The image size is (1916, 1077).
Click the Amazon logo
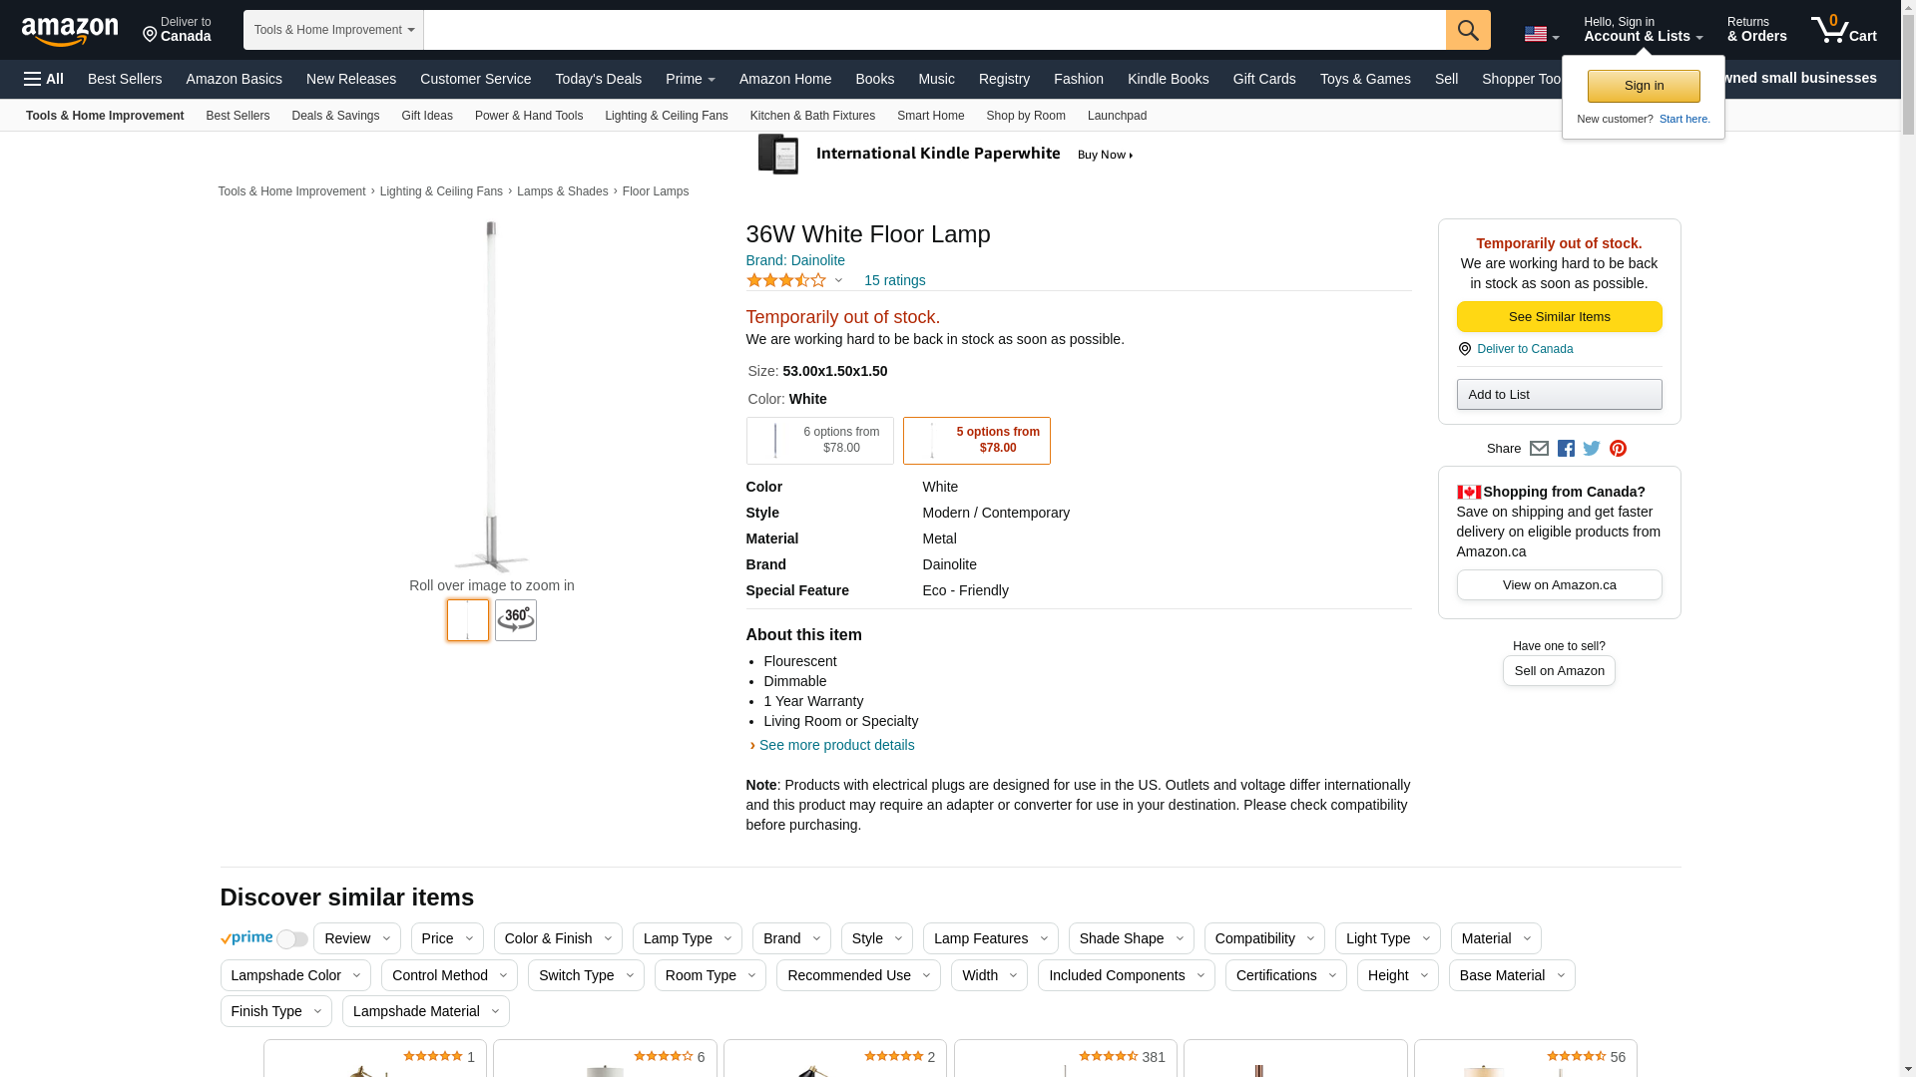tap(70, 31)
